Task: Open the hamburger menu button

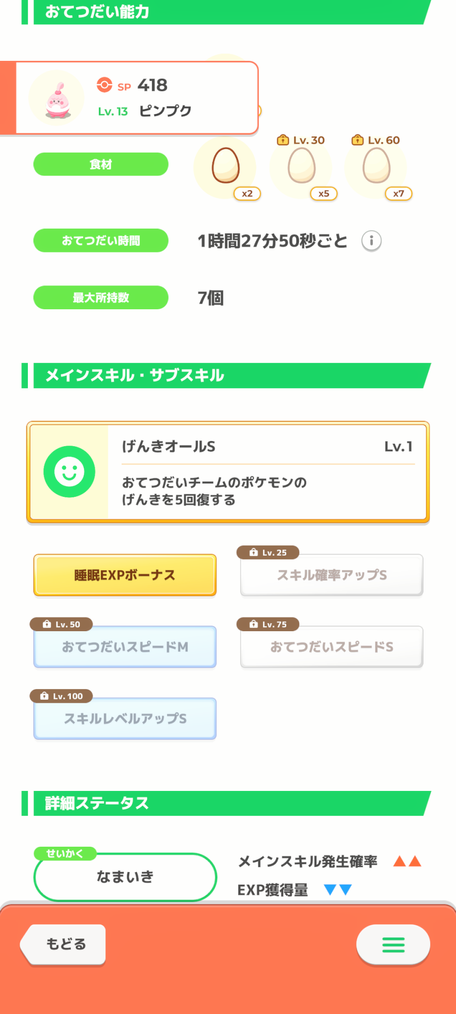Action: pyautogui.click(x=393, y=945)
